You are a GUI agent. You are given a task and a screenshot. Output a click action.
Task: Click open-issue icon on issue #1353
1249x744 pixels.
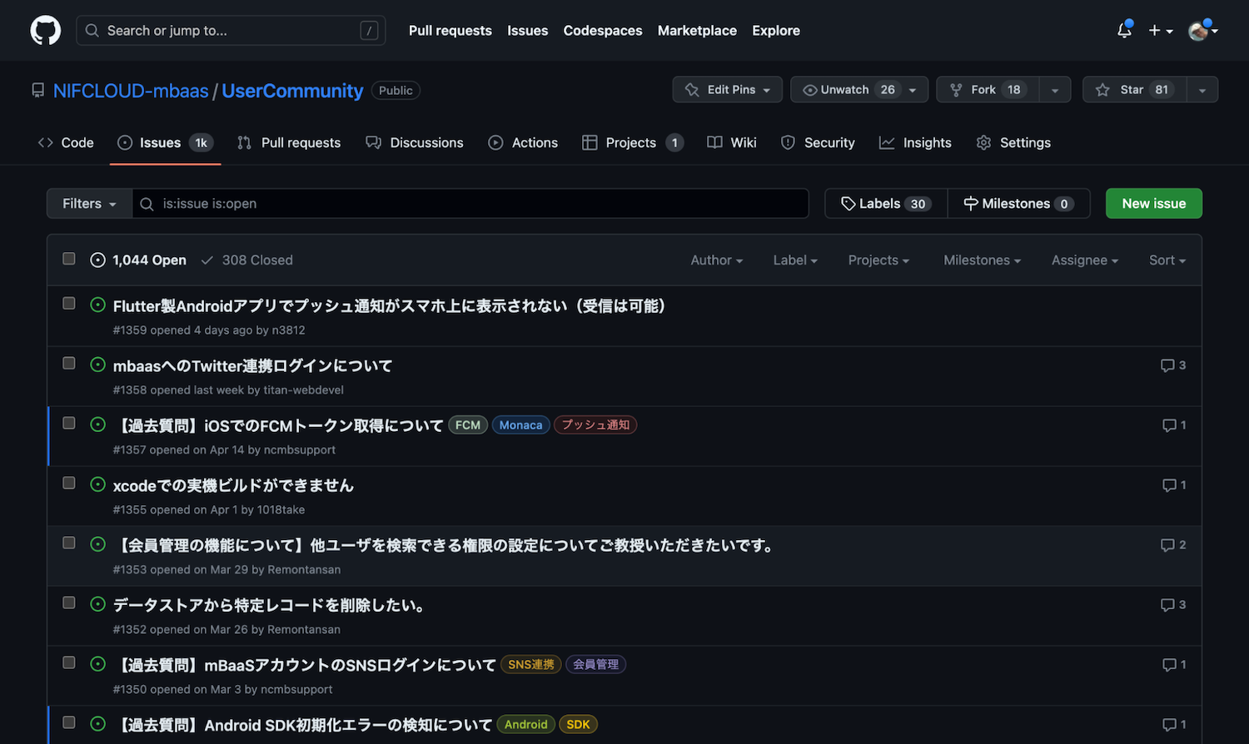97,544
